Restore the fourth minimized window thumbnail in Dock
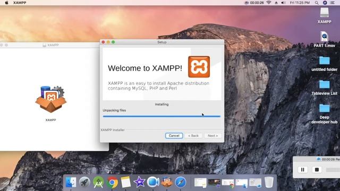Image resolution: width=340 pixels, height=191 pixels. point(242,183)
